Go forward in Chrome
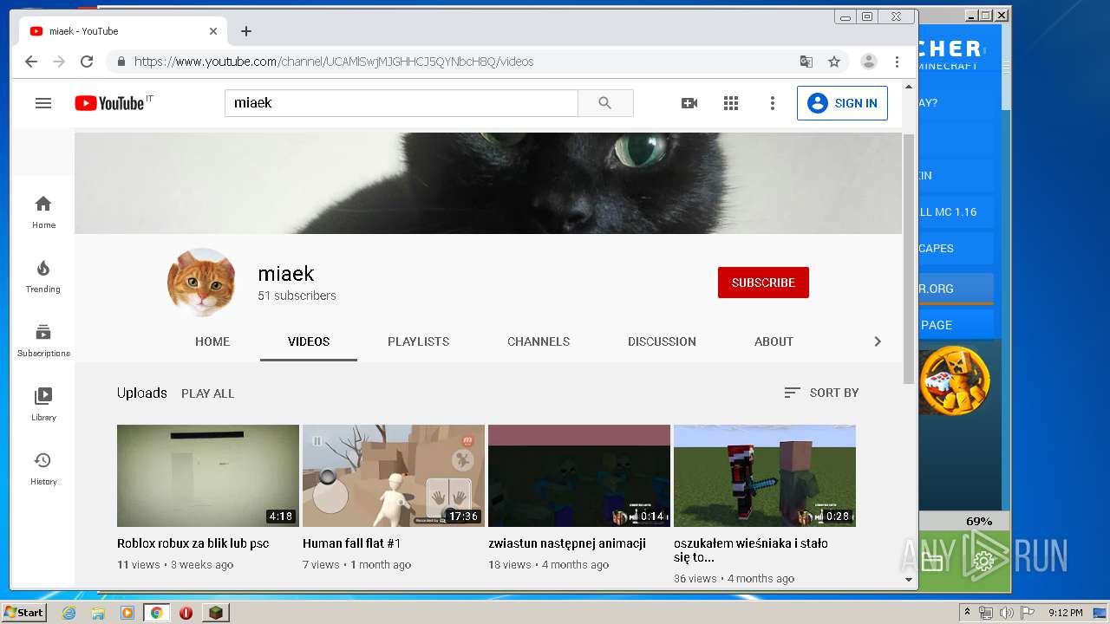 pos(59,62)
